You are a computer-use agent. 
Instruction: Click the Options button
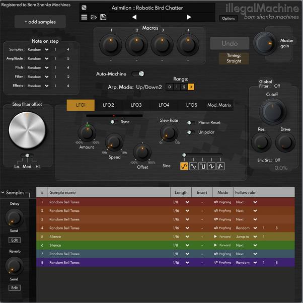228,19
